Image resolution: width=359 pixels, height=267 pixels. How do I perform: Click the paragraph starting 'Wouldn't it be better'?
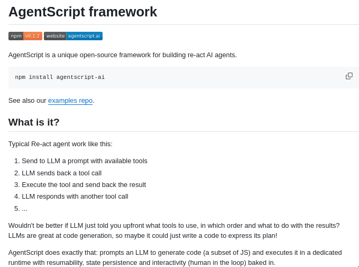[174, 226]
